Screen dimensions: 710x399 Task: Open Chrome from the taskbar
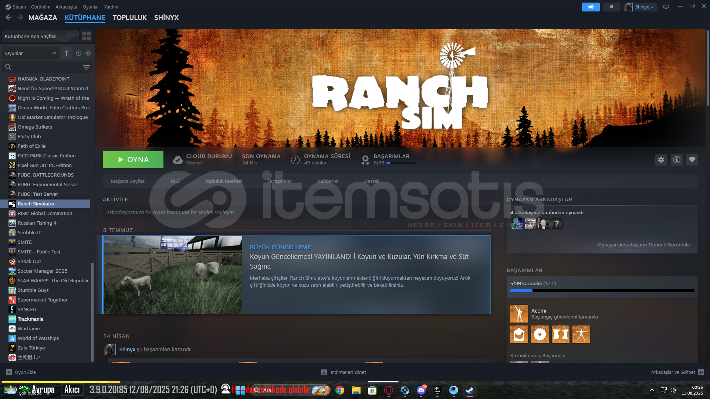340,390
